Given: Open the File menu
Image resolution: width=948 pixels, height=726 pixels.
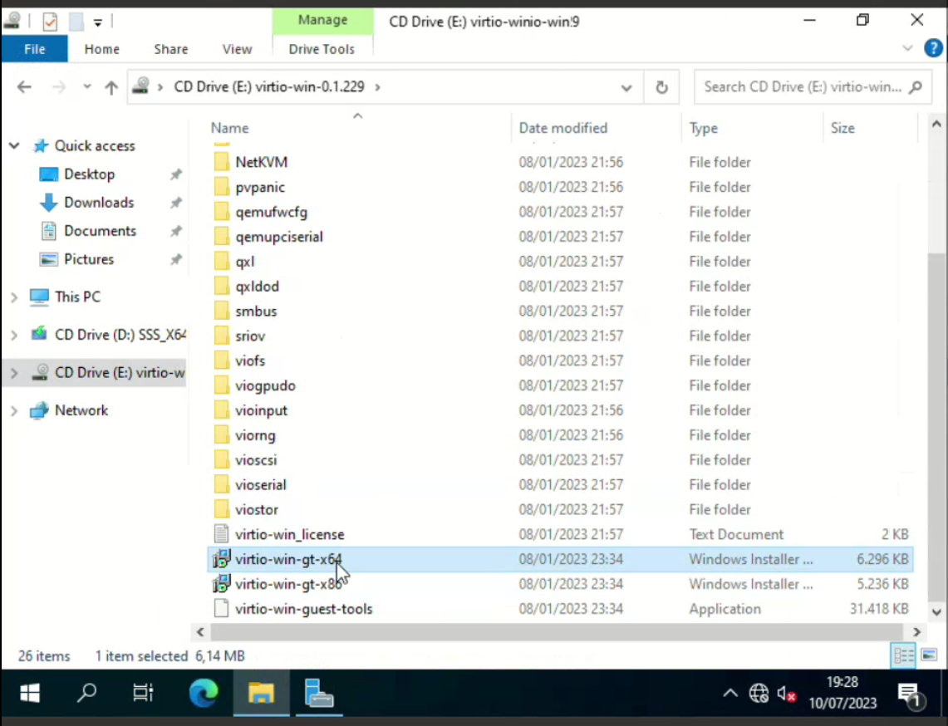Looking at the screenshot, I should (34, 49).
